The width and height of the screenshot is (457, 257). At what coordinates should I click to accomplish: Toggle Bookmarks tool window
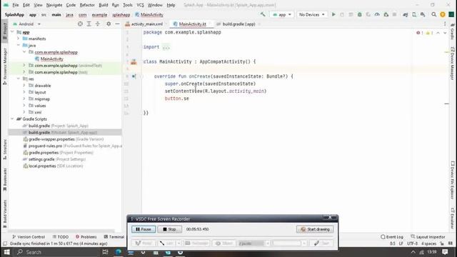coord(5,179)
